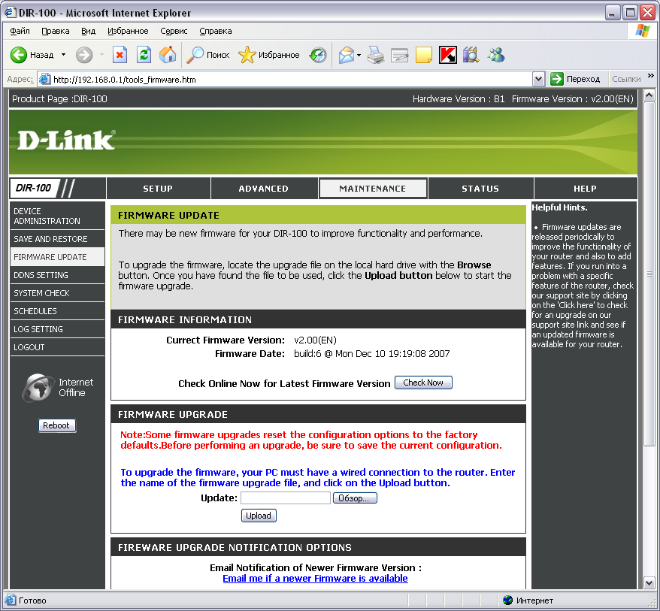The image size is (660, 611).
Task: Open SAVE AND RESTORE in sidebar
Action: tap(57, 239)
